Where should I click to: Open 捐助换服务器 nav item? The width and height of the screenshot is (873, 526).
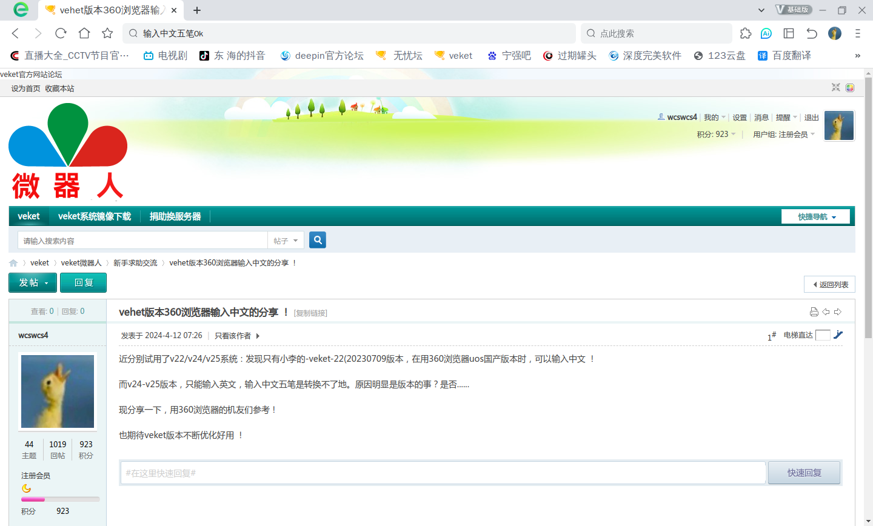tap(175, 216)
